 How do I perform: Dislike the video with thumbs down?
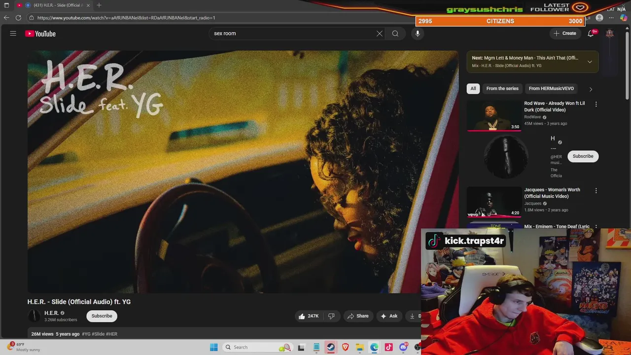331,316
